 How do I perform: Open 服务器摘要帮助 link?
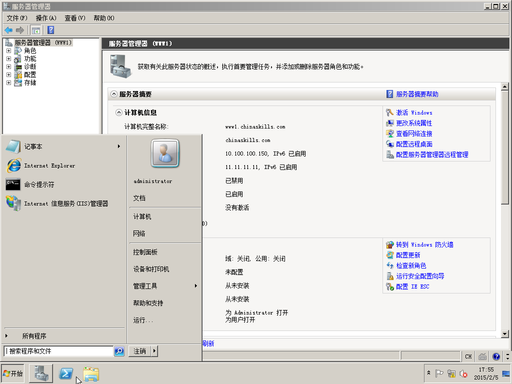click(417, 94)
